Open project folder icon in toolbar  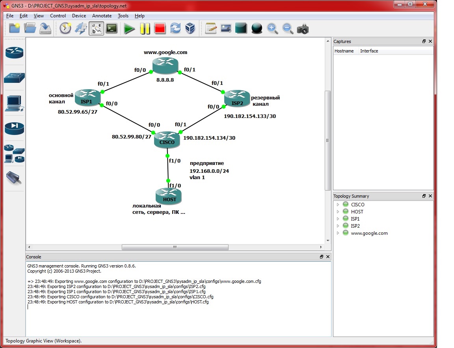pos(30,28)
